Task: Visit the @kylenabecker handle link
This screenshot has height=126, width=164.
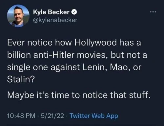Action: 55,20
